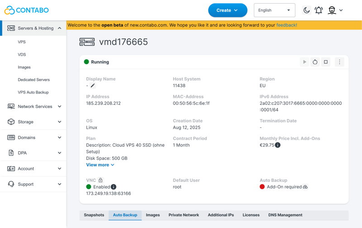Viewport: 362px width, 228px height.
Task: Click monthly price info icon
Action: [278, 145]
